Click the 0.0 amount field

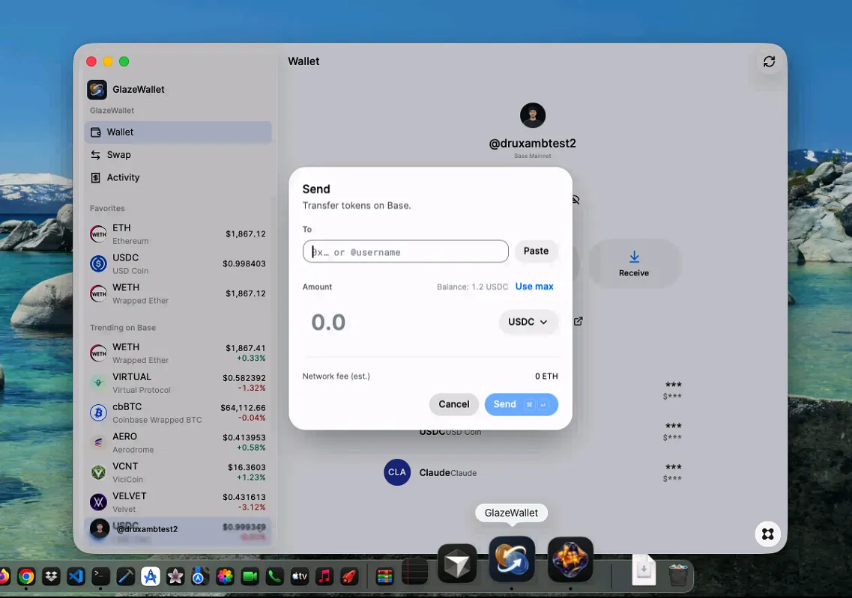(328, 323)
